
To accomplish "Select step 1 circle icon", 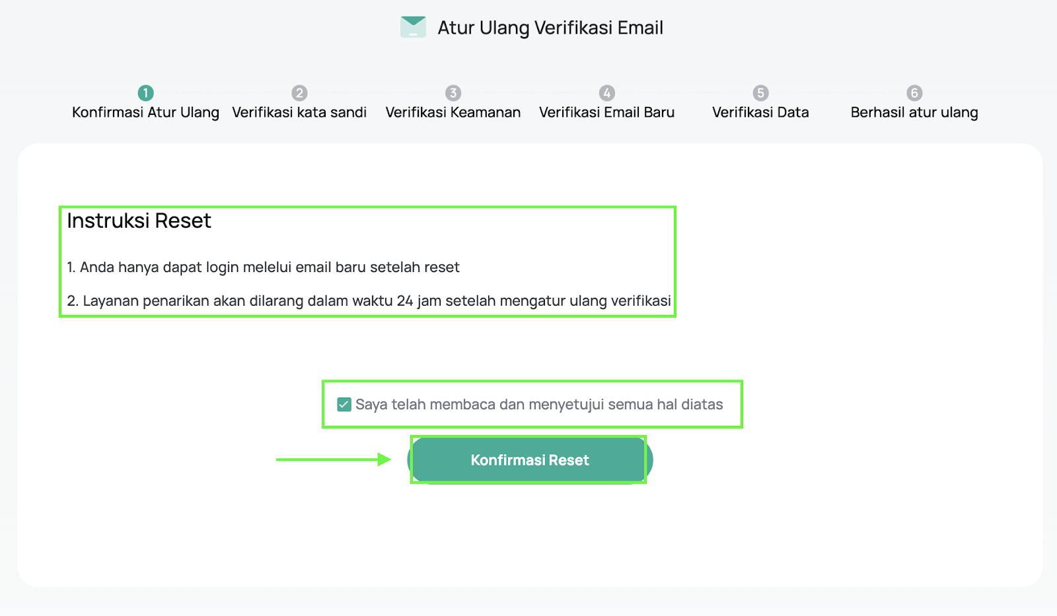I will (145, 93).
